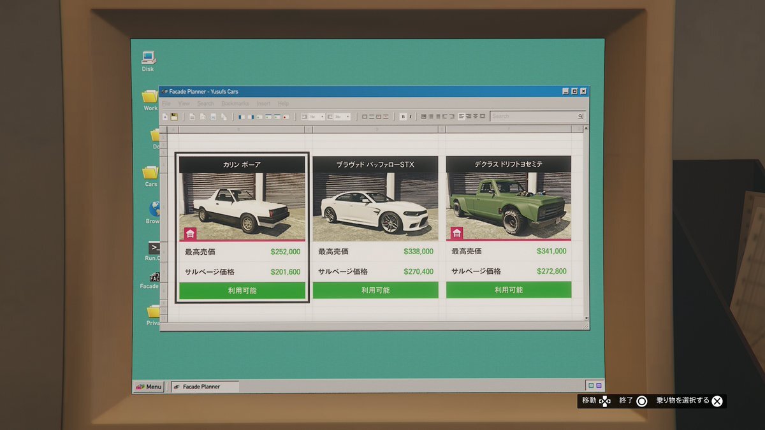Click the first system tray icon

tap(590, 386)
